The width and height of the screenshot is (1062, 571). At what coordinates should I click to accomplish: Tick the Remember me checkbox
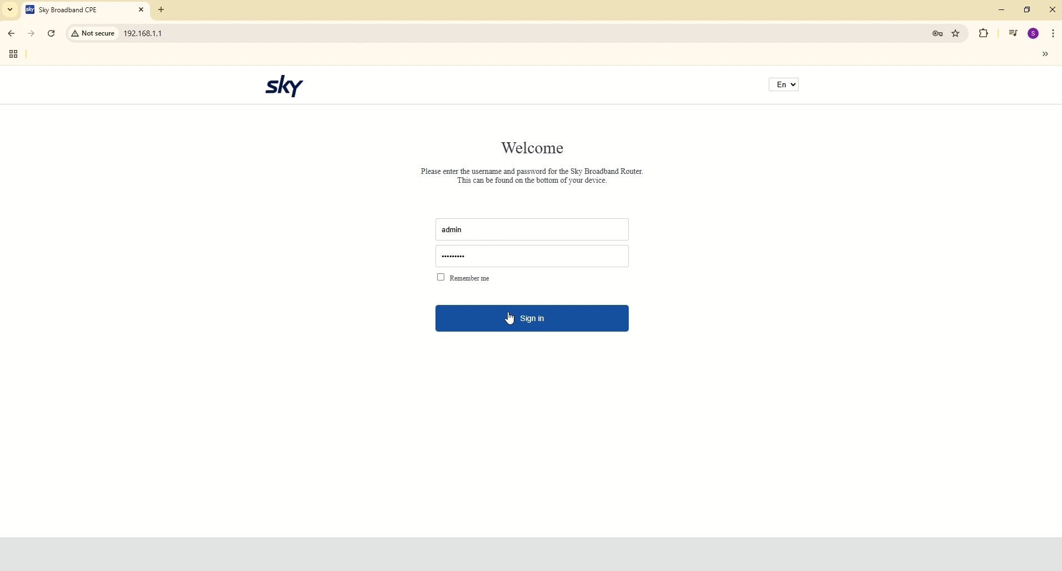click(x=441, y=277)
